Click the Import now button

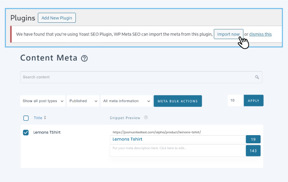click(228, 34)
